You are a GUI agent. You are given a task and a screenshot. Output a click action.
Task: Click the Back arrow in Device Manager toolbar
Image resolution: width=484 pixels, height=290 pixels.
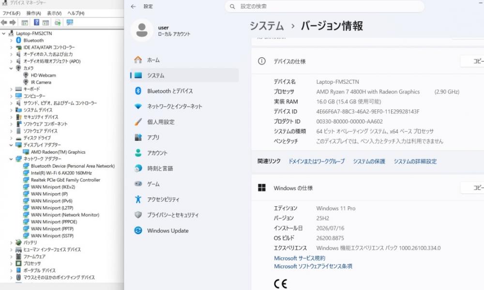pyautogui.click(x=4, y=23)
